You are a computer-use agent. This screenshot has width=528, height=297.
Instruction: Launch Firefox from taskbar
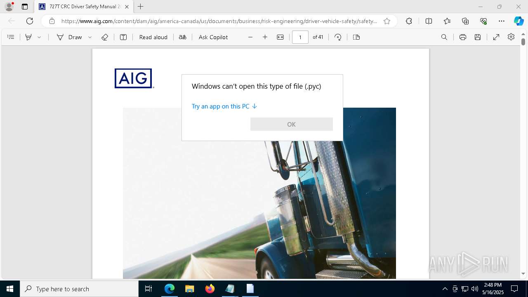pos(210,289)
